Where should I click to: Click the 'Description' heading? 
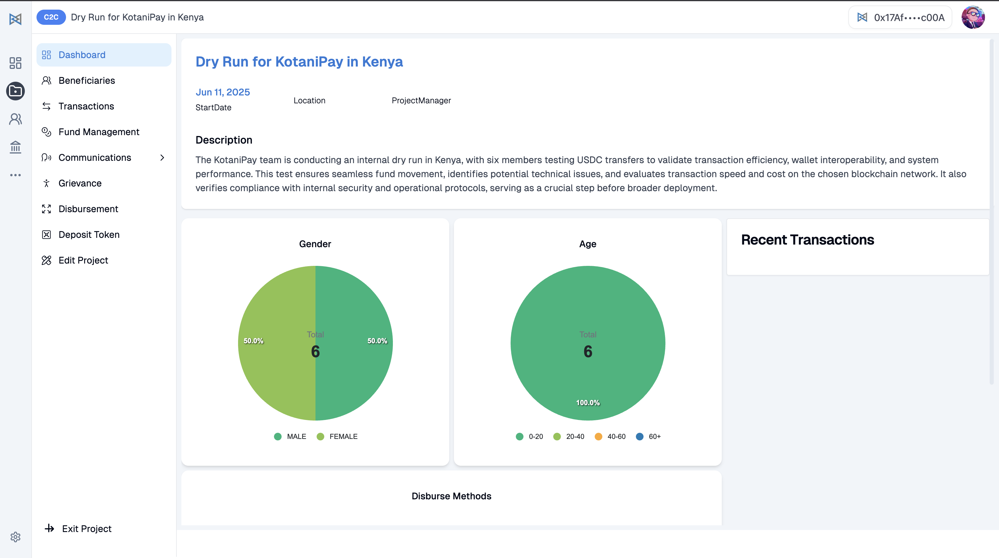224,140
